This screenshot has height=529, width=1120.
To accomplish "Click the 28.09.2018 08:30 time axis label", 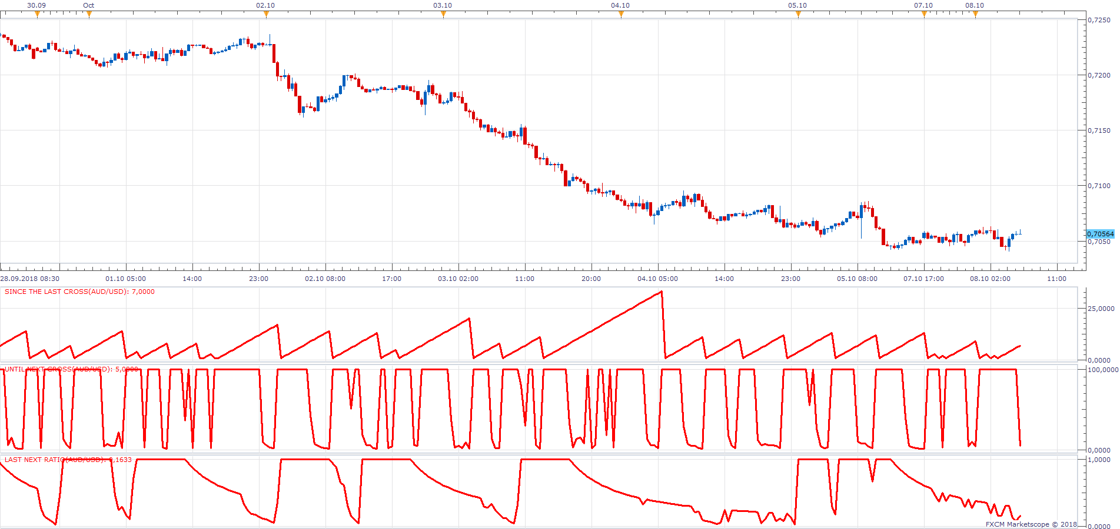I will tap(29, 279).
